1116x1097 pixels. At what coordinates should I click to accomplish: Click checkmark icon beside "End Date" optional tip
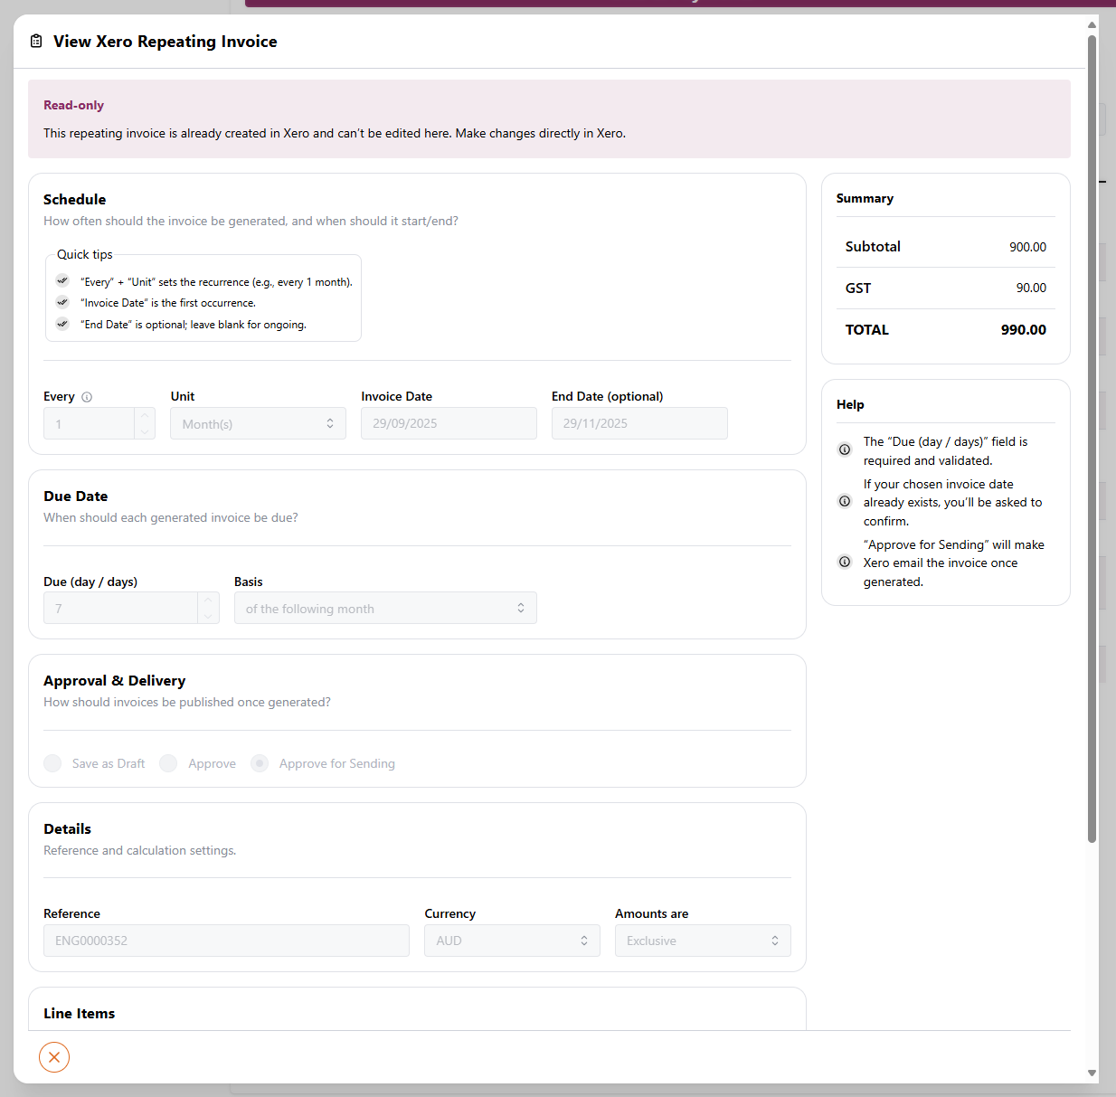pyautogui.click(x=62, y=324)
